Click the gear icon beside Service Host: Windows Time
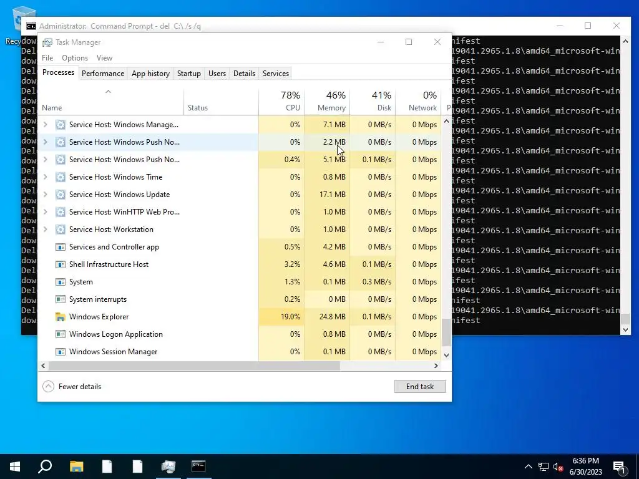 pos(61,177)
